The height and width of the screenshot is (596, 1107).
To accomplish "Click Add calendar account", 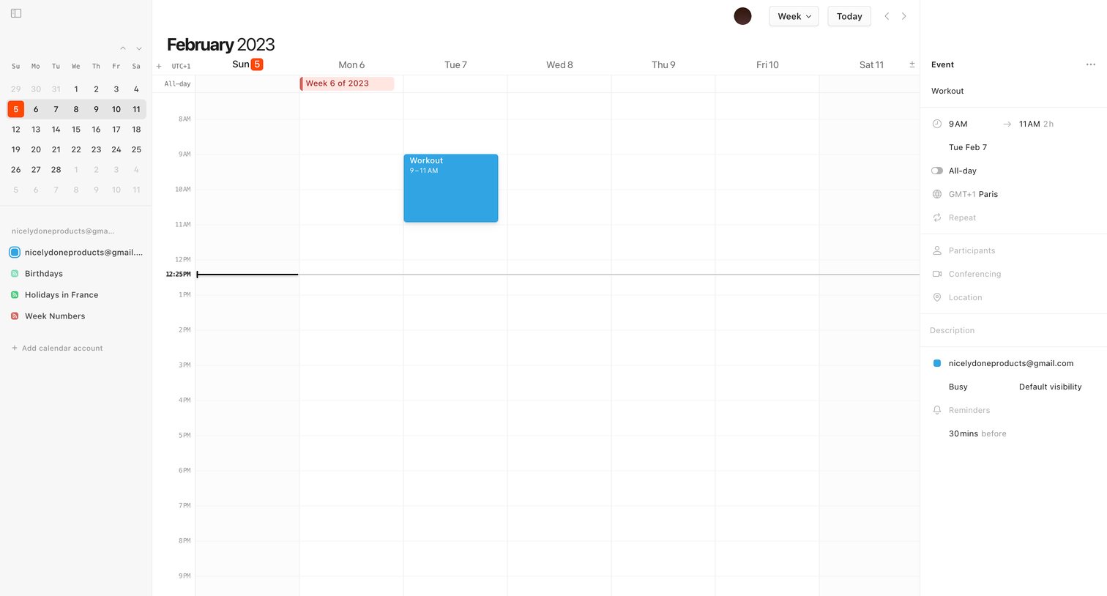I will coord(57,349).
